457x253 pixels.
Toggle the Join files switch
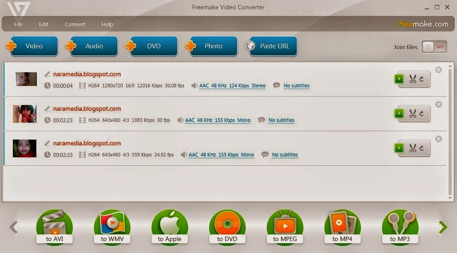tap(434, 47)
